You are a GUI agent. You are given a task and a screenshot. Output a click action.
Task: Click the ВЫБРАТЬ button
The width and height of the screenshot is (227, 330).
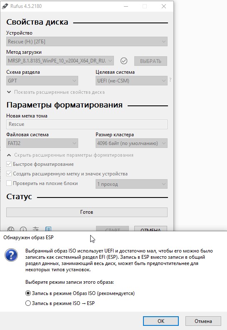coord(151,61)
